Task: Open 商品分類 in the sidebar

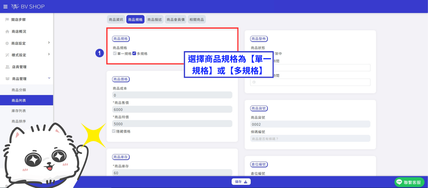Action: (19, 90)
